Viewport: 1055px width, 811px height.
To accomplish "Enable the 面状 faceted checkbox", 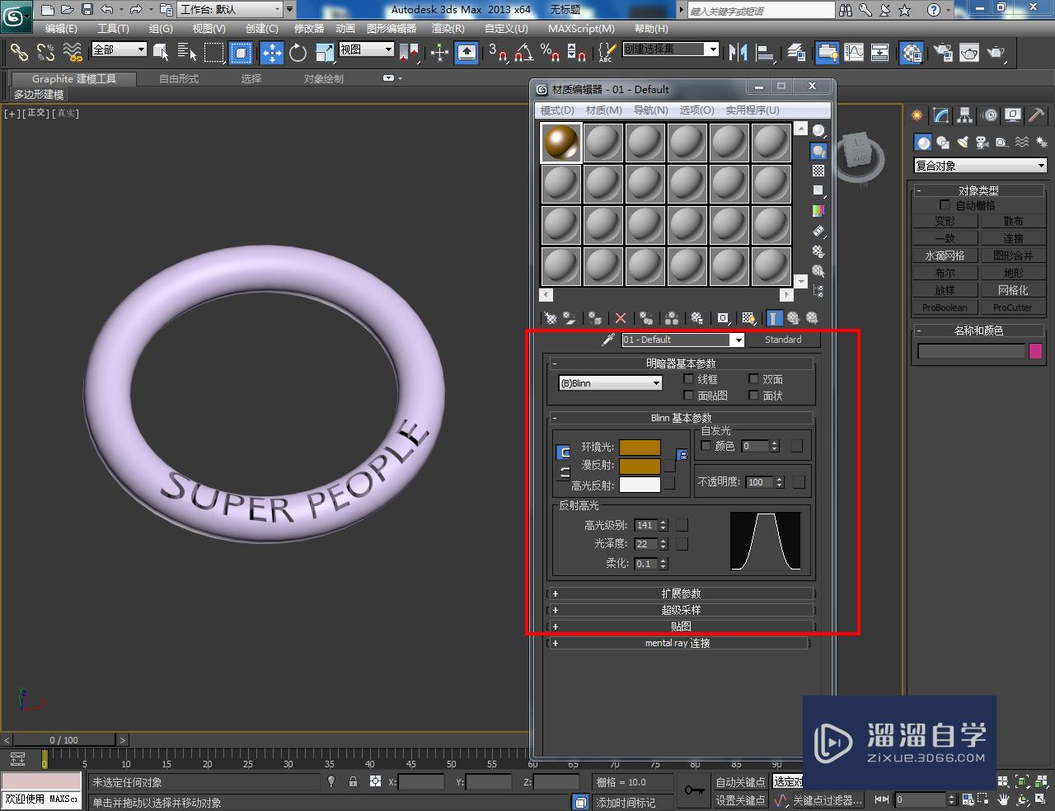I will [753, 396].
